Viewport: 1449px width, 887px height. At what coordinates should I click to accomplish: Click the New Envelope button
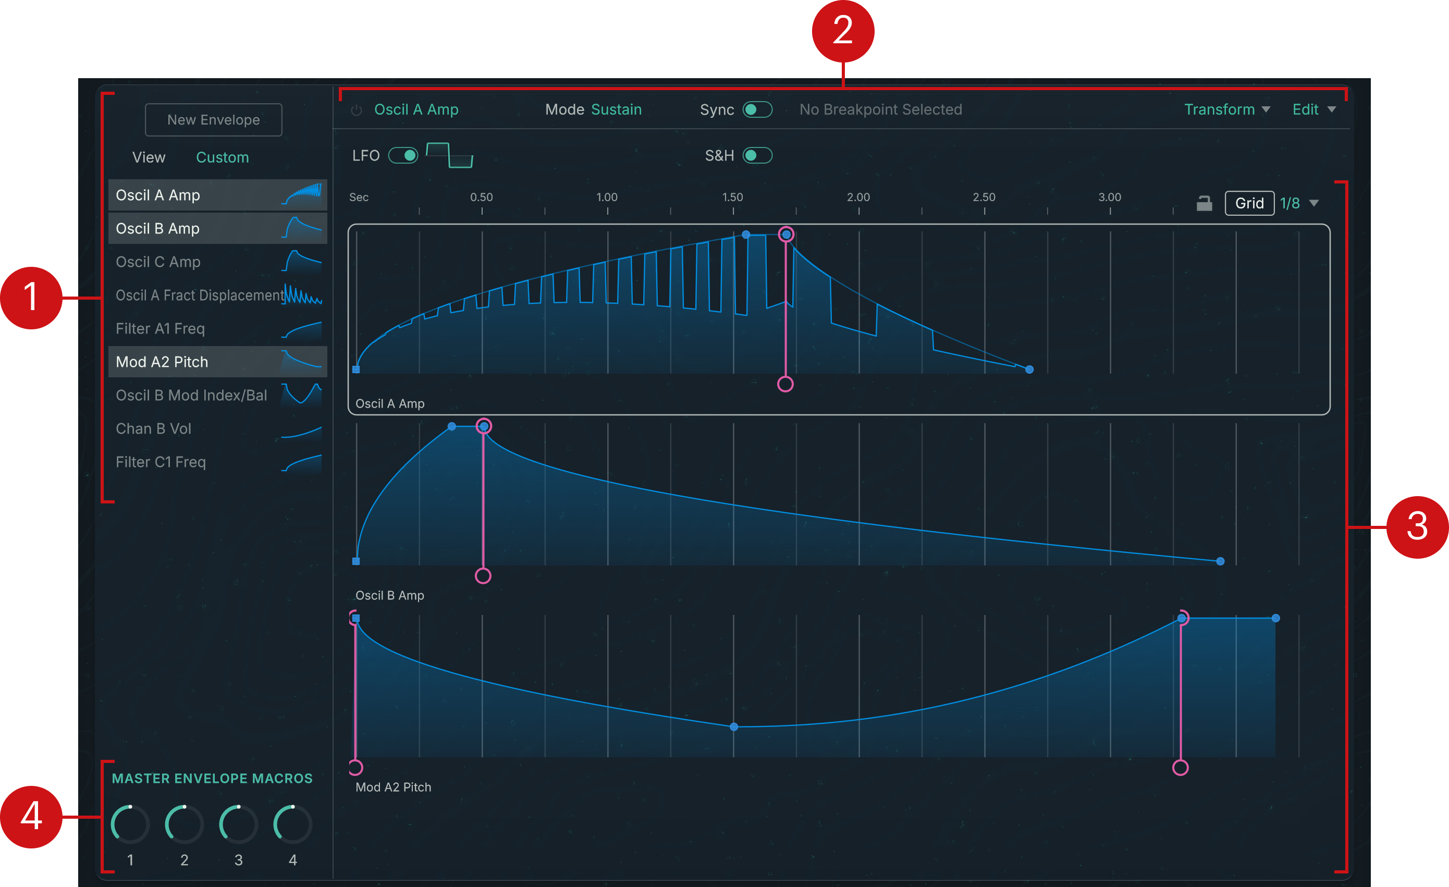tap(214, 120)
